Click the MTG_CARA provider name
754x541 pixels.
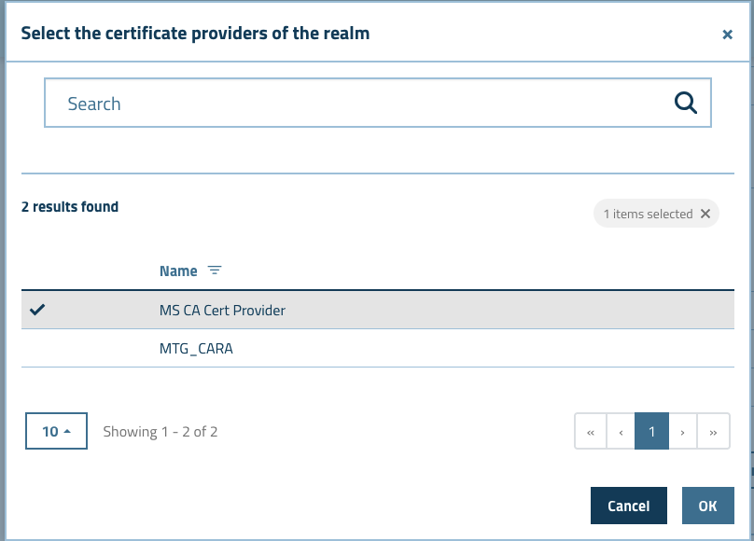(196, 348)
